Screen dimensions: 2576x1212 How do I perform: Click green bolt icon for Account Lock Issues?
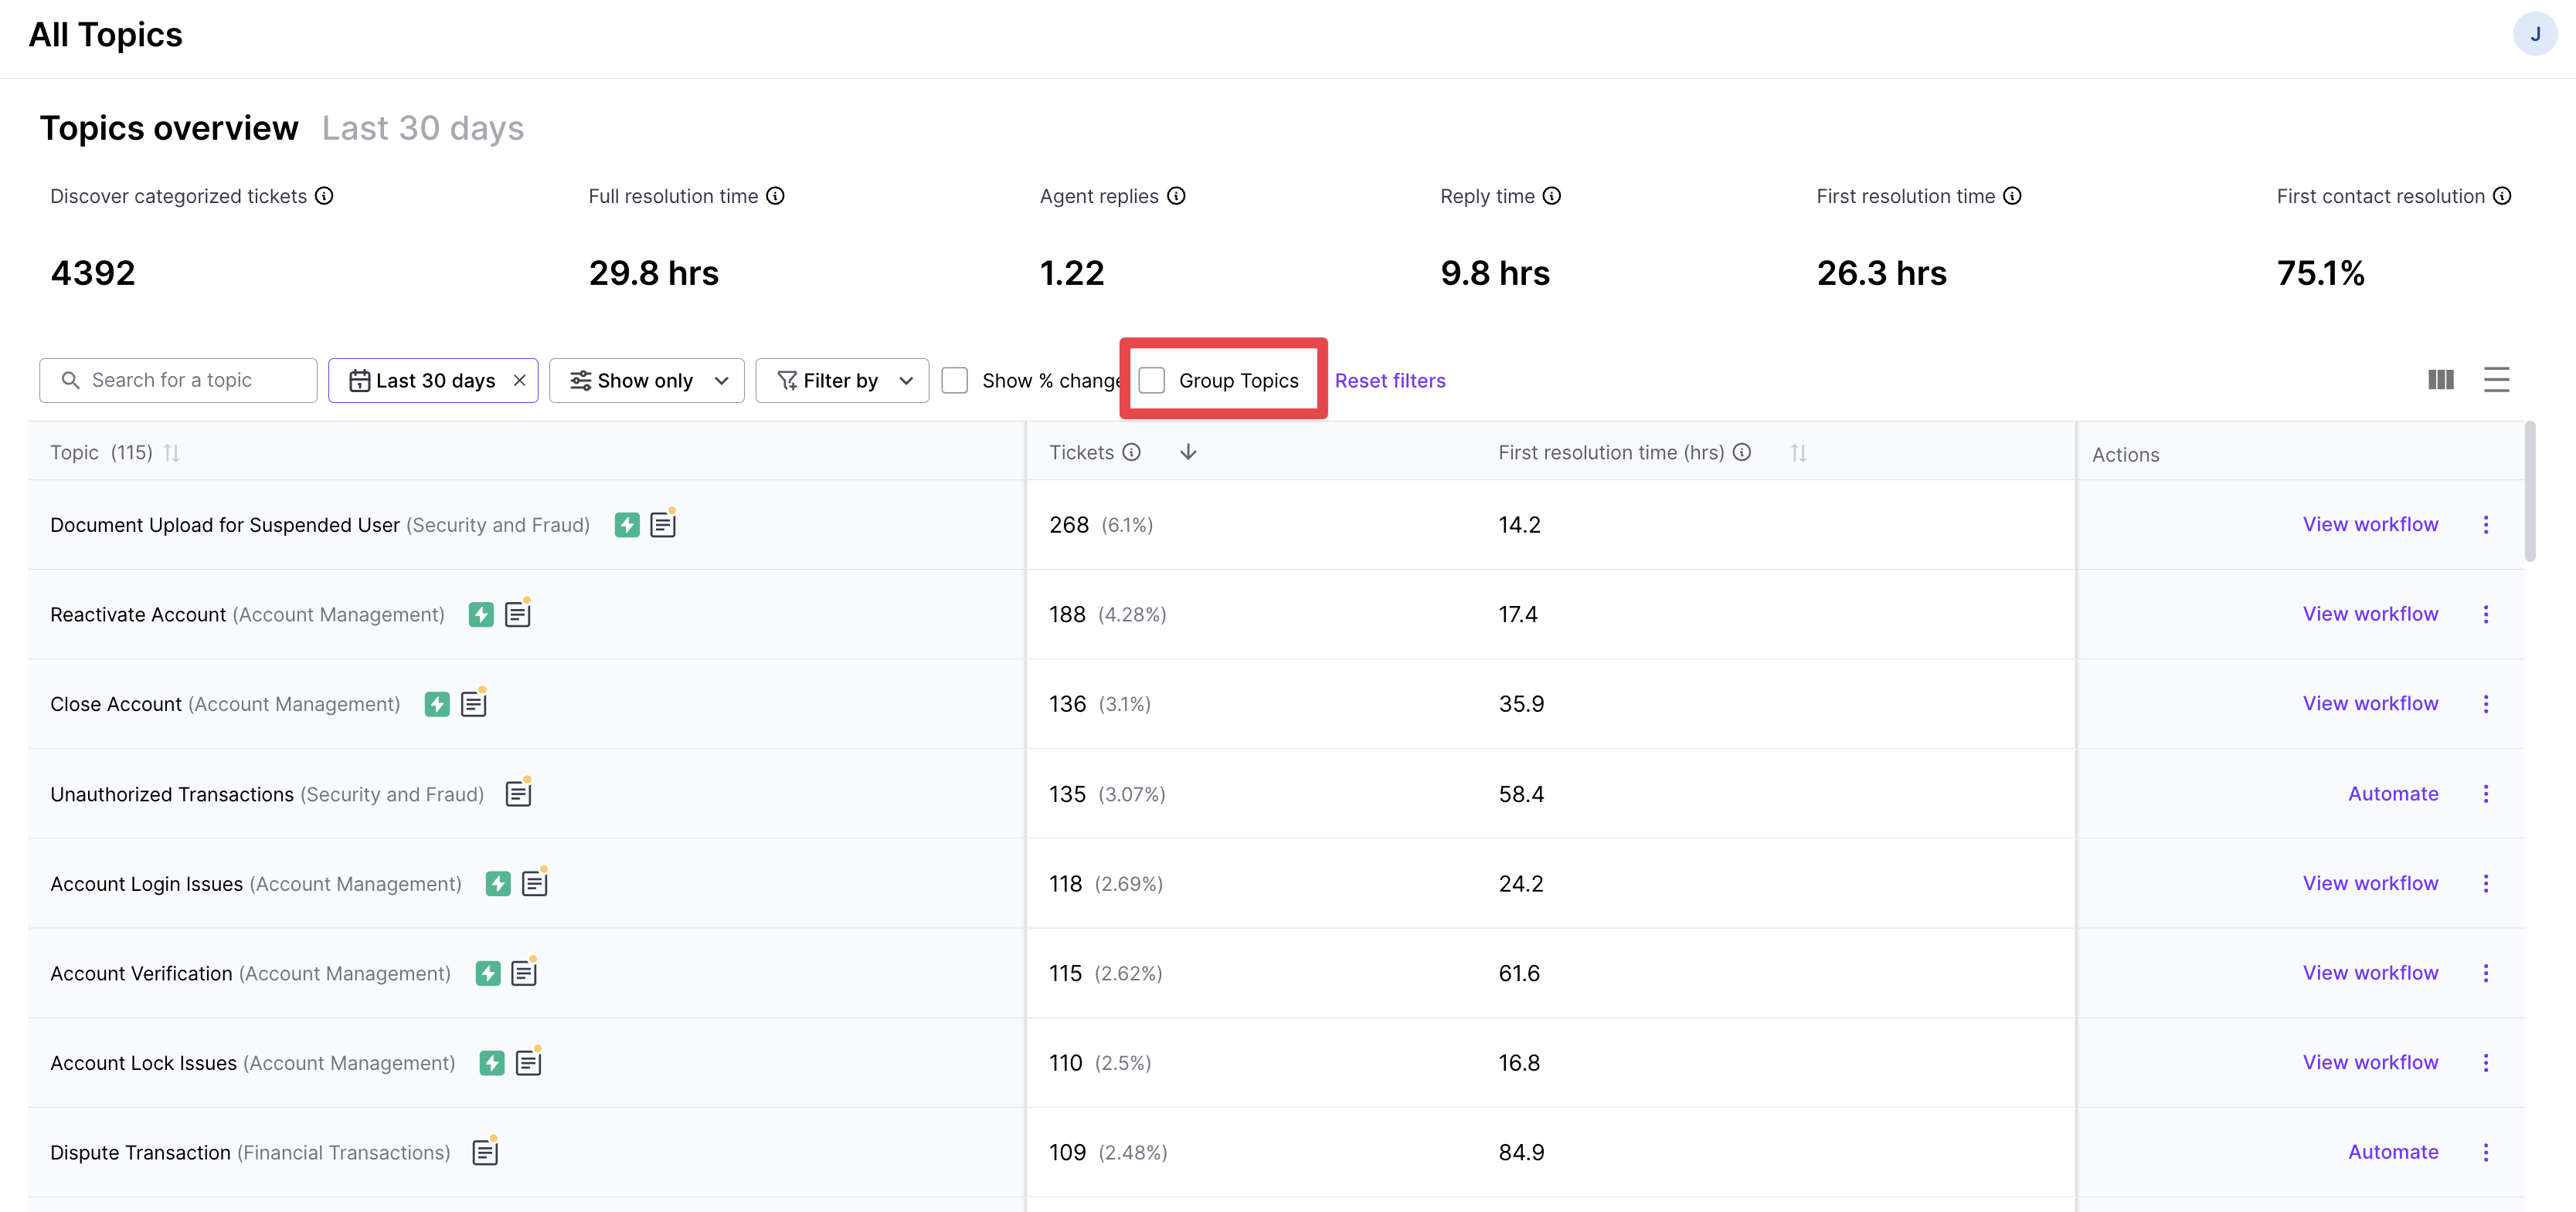point(492,1063)
